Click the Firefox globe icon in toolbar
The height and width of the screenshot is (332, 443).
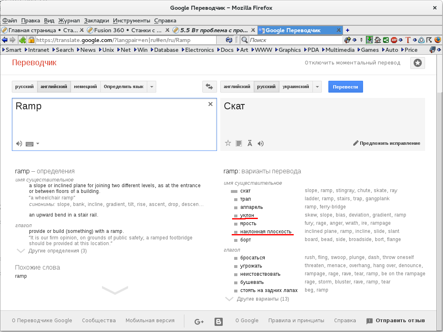pyautogui.click(x=438, y=40)
